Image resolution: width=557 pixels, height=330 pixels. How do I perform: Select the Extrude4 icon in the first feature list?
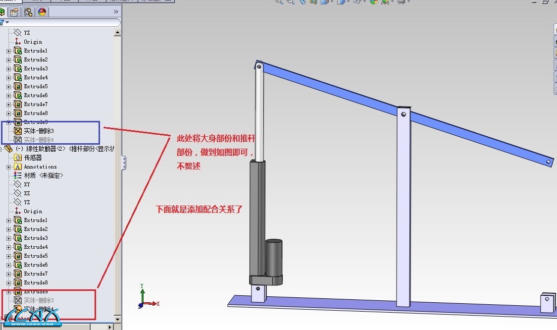tap(18, 77)
